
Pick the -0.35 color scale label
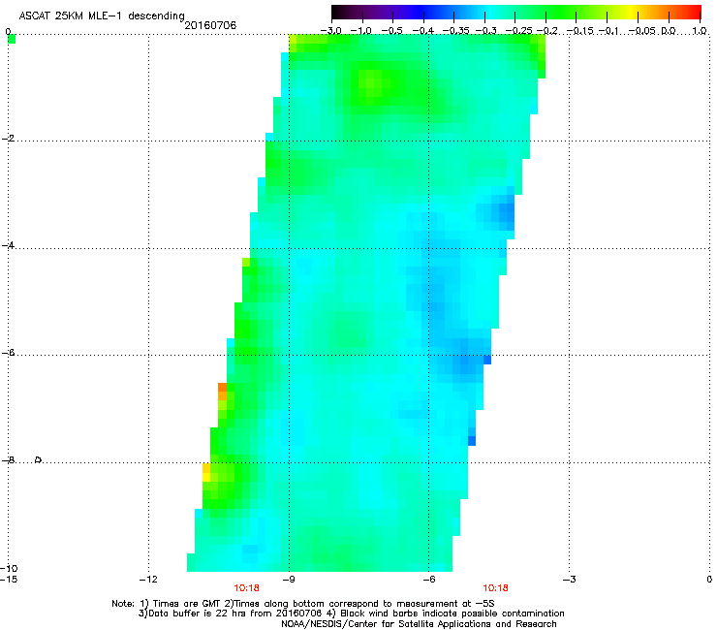[454, 31]
